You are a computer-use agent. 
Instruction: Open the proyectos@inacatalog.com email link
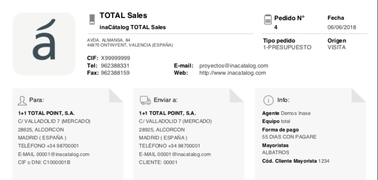click(x=234, y=66)
